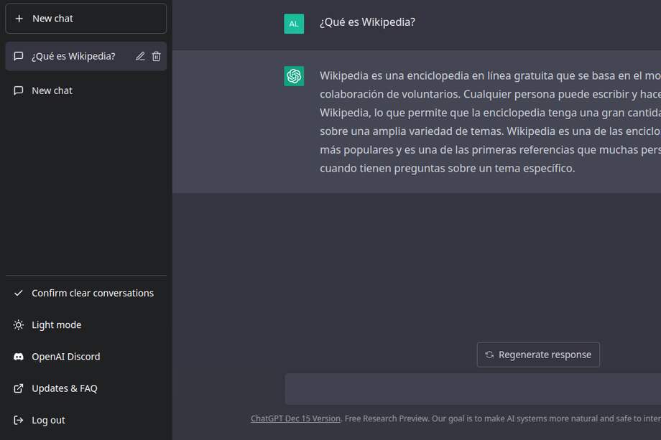Click the external link icon beside Updates & FAQ
This screenshot has height=440, width=661.
(17, 388)
